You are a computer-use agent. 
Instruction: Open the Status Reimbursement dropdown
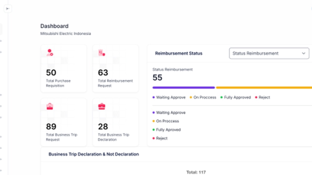point(269,53)
